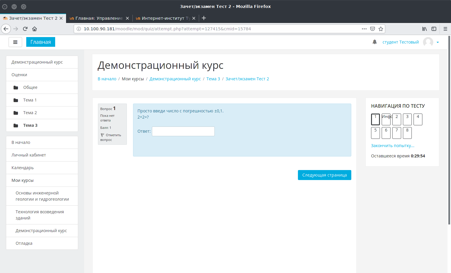
Task: Toggle Moodle side navigation drawer button
Action: click(x=15, y=42)
